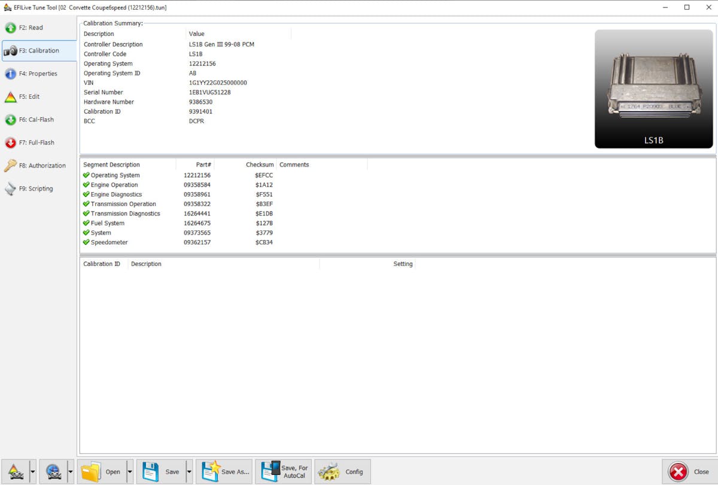Expand the Save button dropdown arrow
Image resolution: width=718 pixels, height=485 pixels.
coord(189,472)
